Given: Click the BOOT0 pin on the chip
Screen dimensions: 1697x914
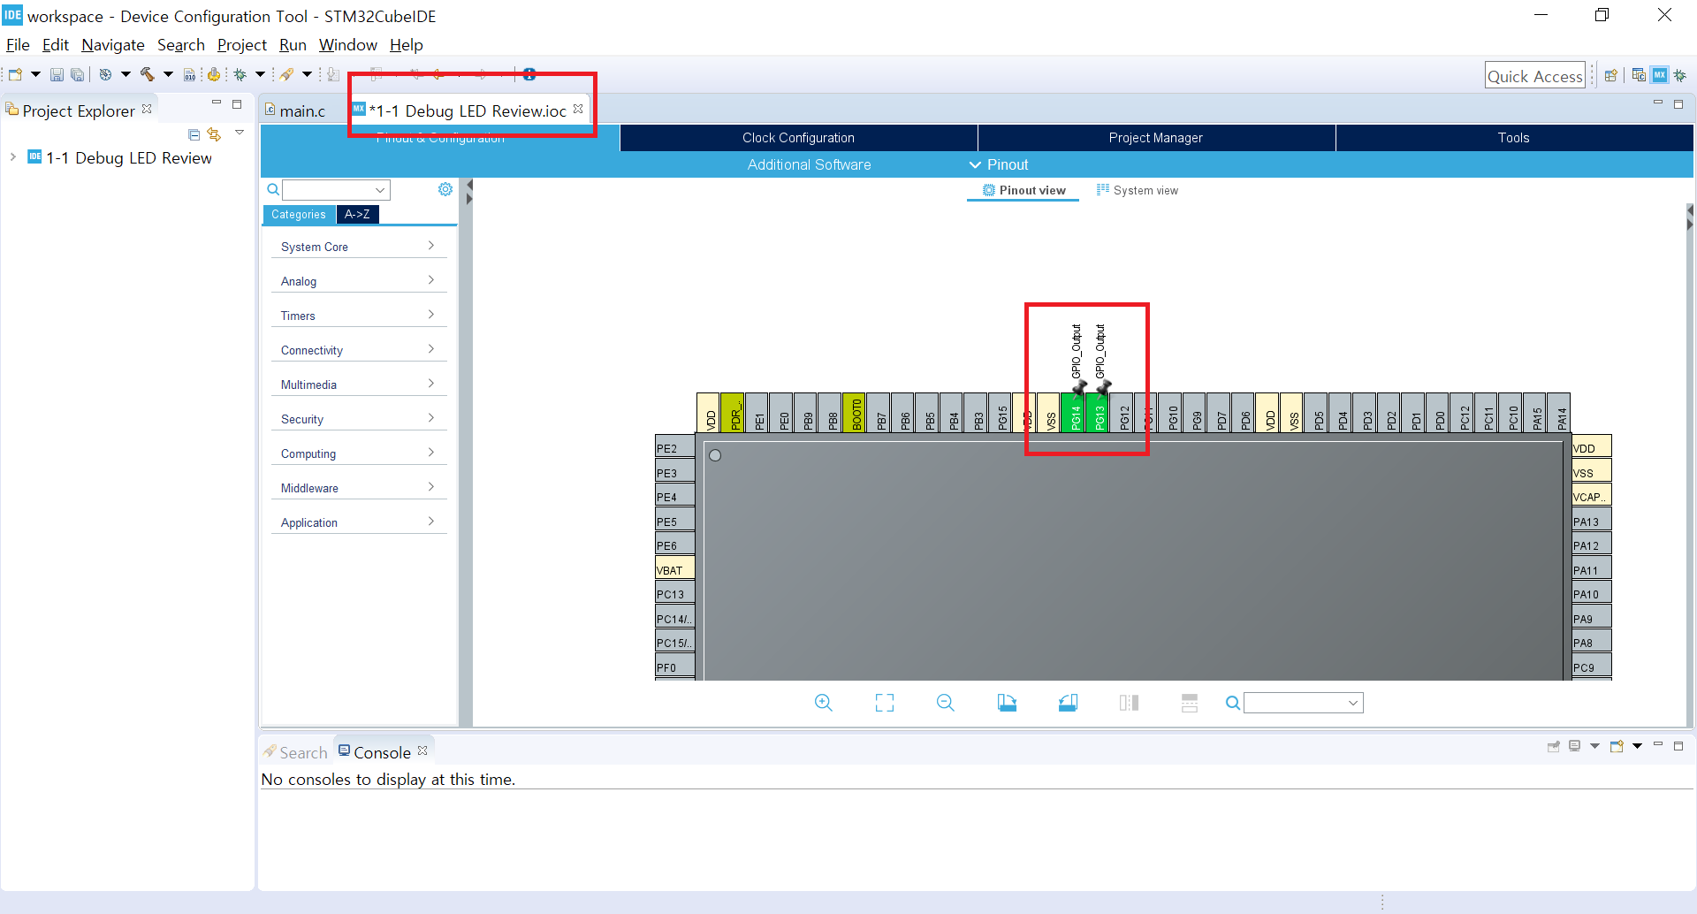Looking at the screenshot, I should 856,414.
